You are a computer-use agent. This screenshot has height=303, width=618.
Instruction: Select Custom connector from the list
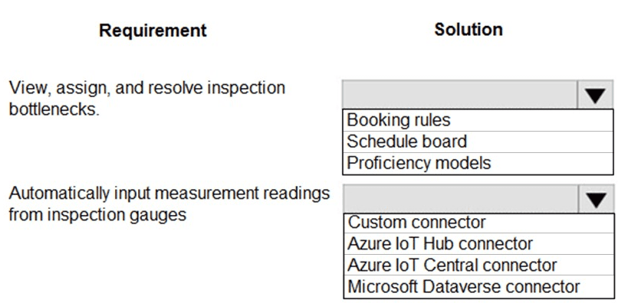click(478, 223)
